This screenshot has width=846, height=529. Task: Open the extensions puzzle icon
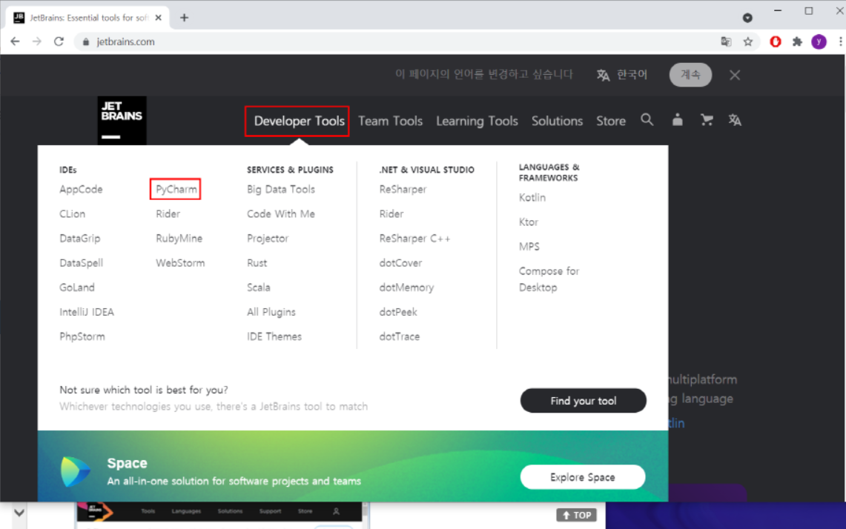(x=797, y=41)
